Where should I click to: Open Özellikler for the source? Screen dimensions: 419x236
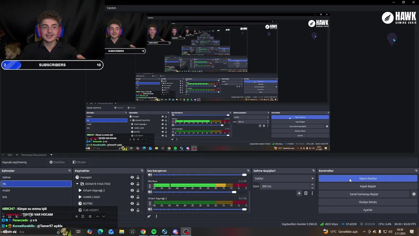57,162
